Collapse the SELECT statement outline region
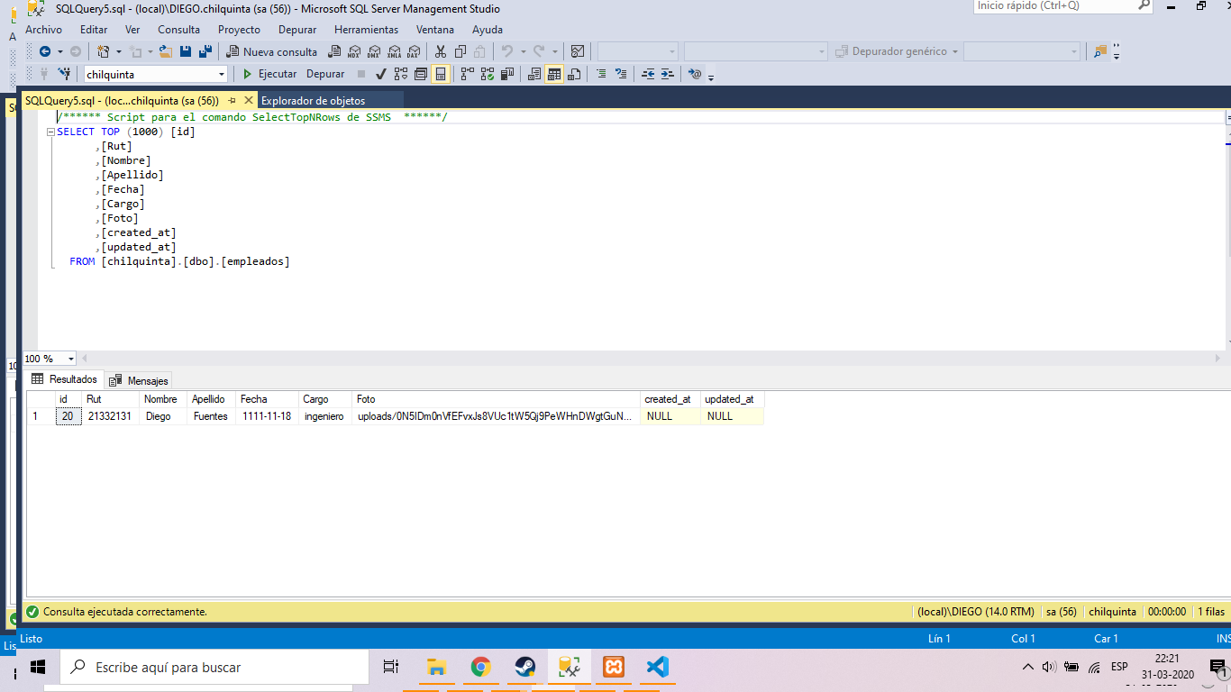This screenshot has height=692, width=1231. (50, 132)
